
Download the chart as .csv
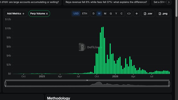click(148, 14)
